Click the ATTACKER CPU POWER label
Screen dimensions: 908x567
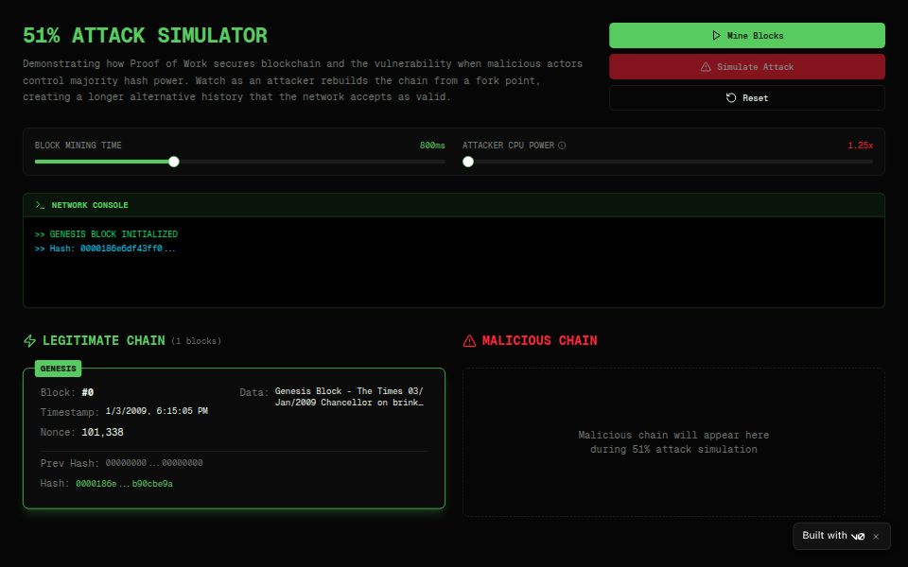point(509,146)
